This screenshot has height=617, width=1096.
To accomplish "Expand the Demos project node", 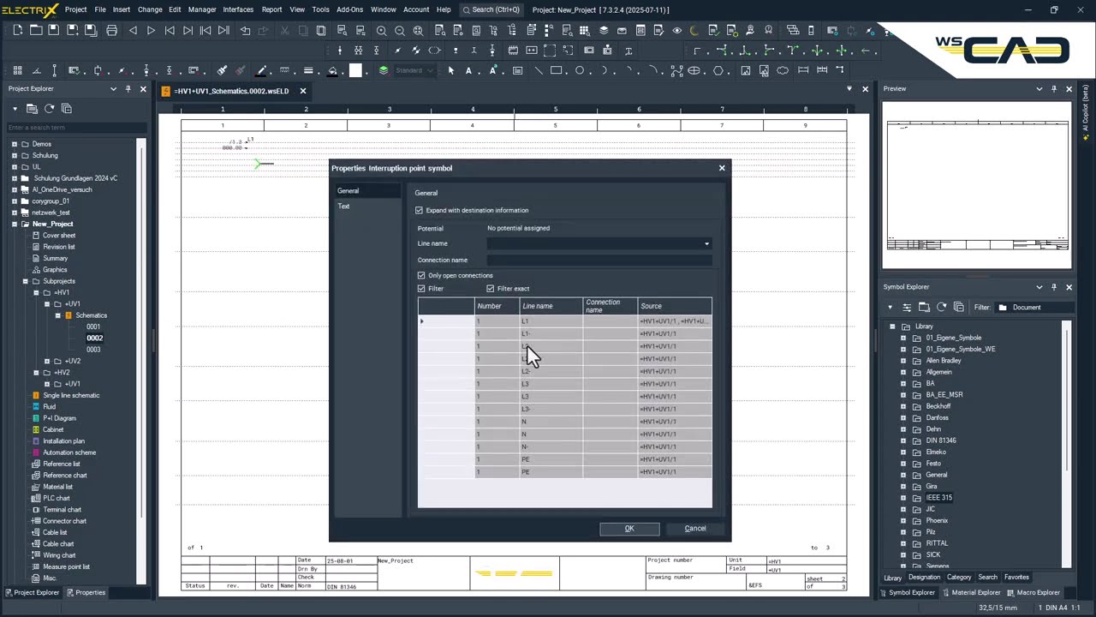I will click(14, 144).
